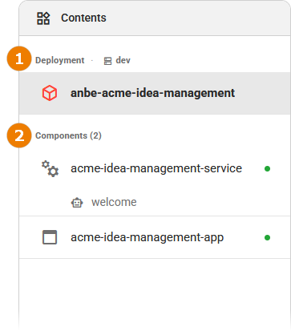Click the Deployment section label
291x331 pixels.
click(60, 60)
